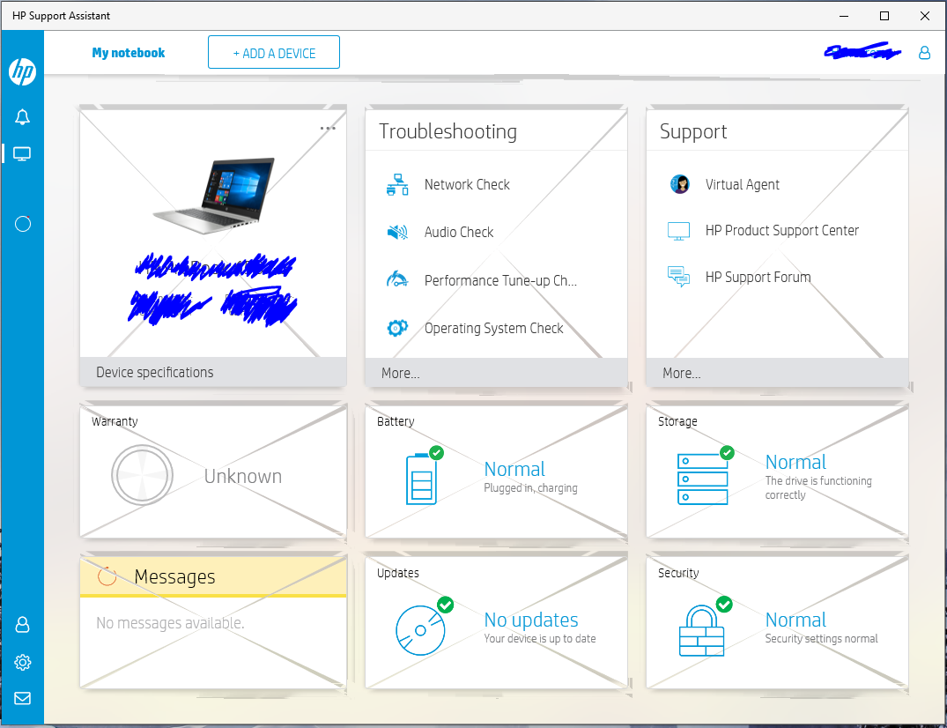Select the My notebook tab
Viewport: 947px width, 728px height.
pos(128,53)
